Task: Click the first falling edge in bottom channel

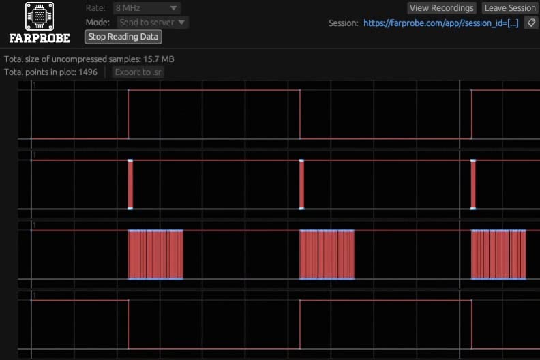Action: 128,325
